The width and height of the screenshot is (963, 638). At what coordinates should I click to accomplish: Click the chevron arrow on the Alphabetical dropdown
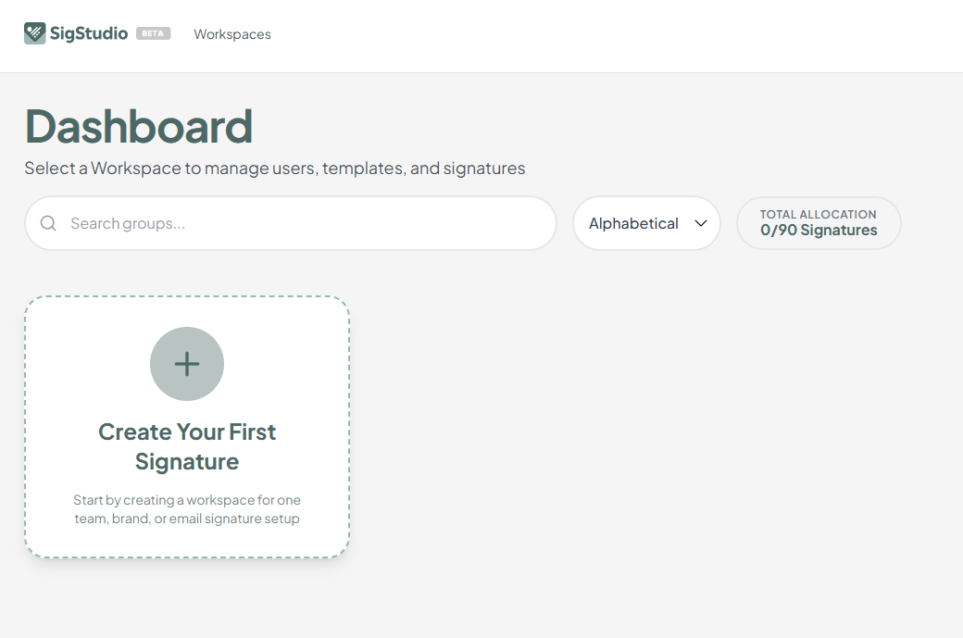point(701,223)
